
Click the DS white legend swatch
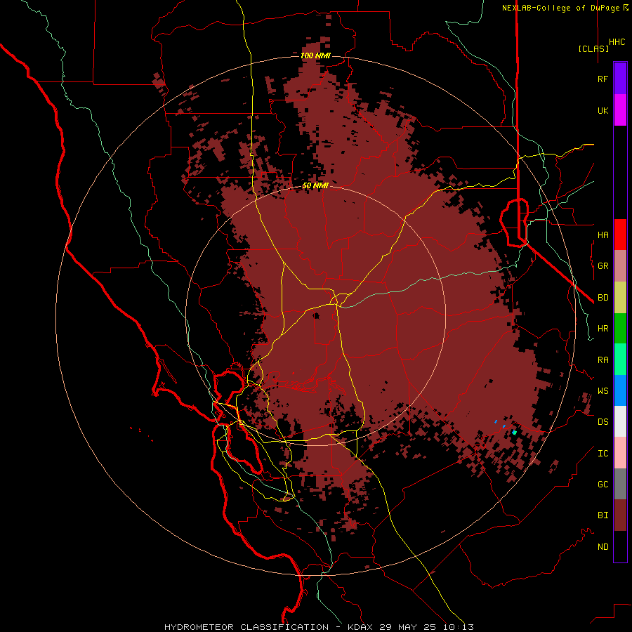[620, 421]
